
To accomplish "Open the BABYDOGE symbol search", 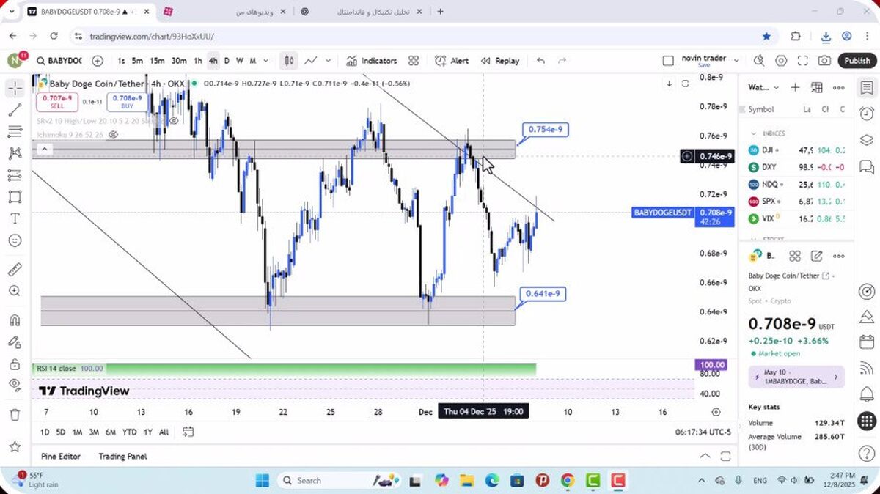I will tap(59, 61).
